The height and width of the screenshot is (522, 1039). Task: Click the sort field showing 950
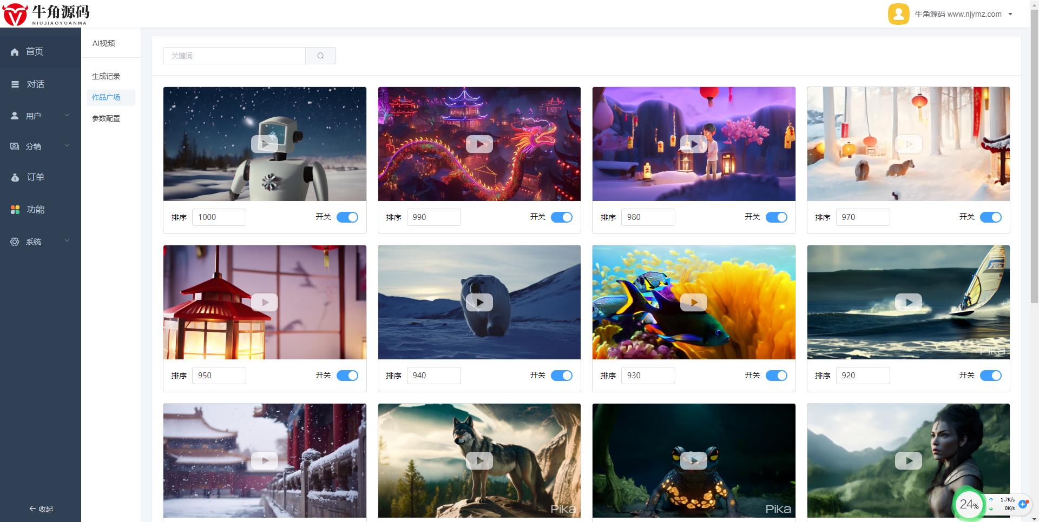click(219, 376)
